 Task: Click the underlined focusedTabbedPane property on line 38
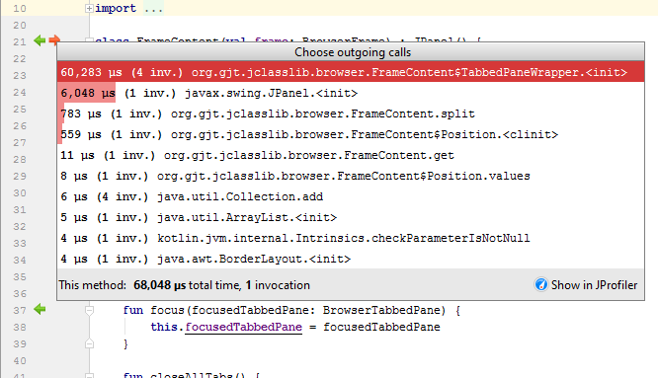[x=243, y=327]
